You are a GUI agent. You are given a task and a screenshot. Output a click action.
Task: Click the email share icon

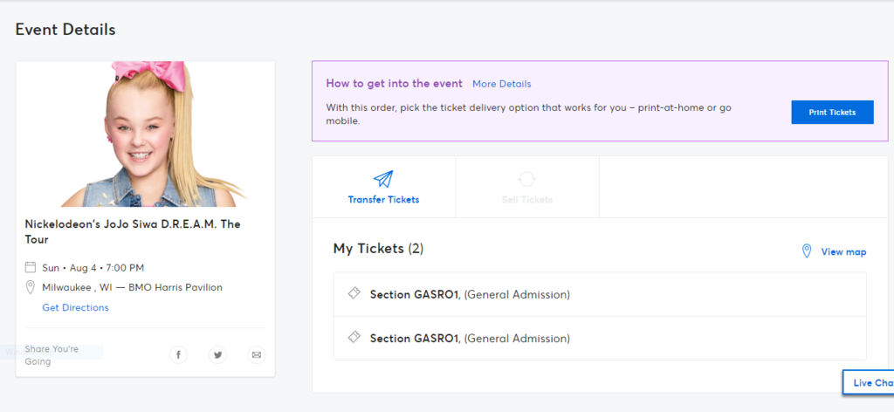256,354
